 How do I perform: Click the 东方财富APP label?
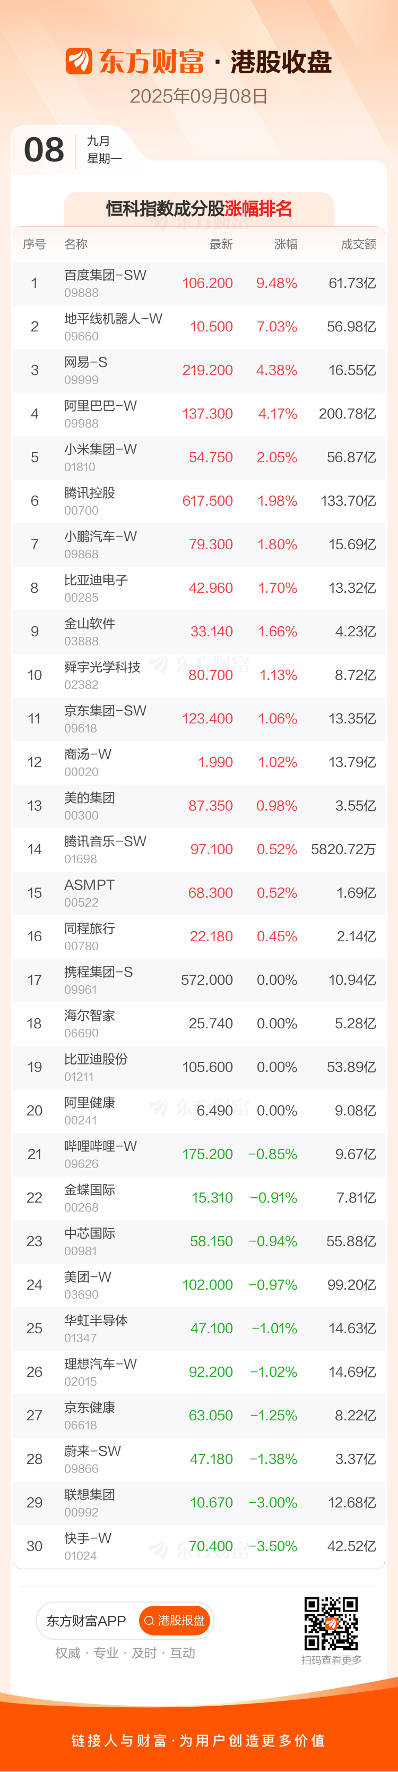(x=86, y=1621)
